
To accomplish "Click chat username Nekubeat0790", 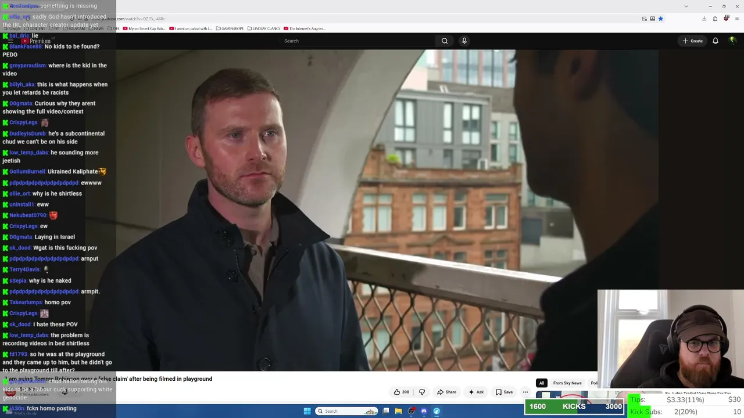I will (28, 215).
